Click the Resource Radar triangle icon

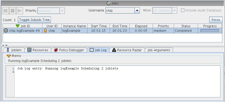114,50
